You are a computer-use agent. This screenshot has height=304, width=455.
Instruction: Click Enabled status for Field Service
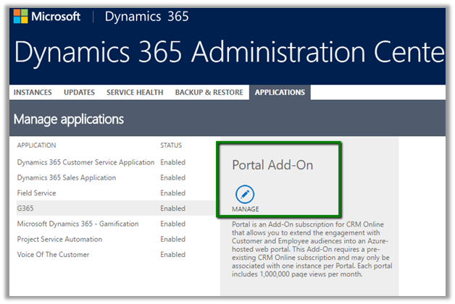pos(172,193)
